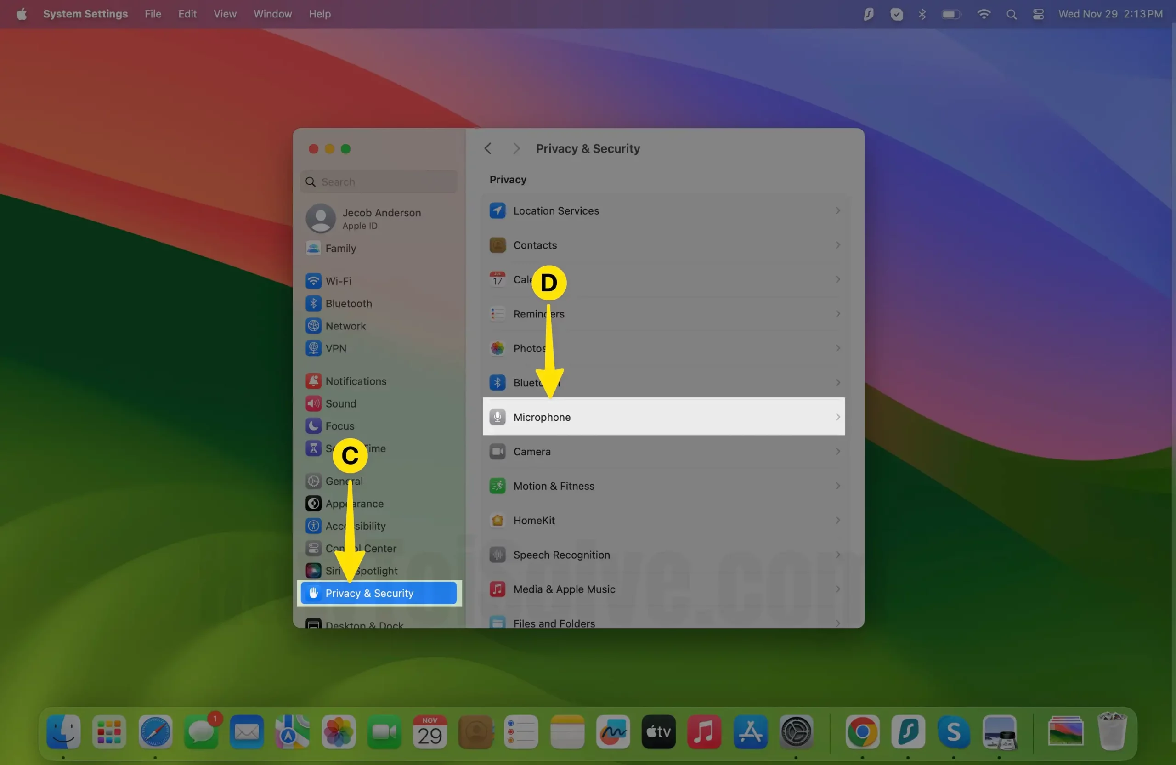
Task: Select Sound in the sidebar
Action: pyautogui.click(x=340, y=403)
